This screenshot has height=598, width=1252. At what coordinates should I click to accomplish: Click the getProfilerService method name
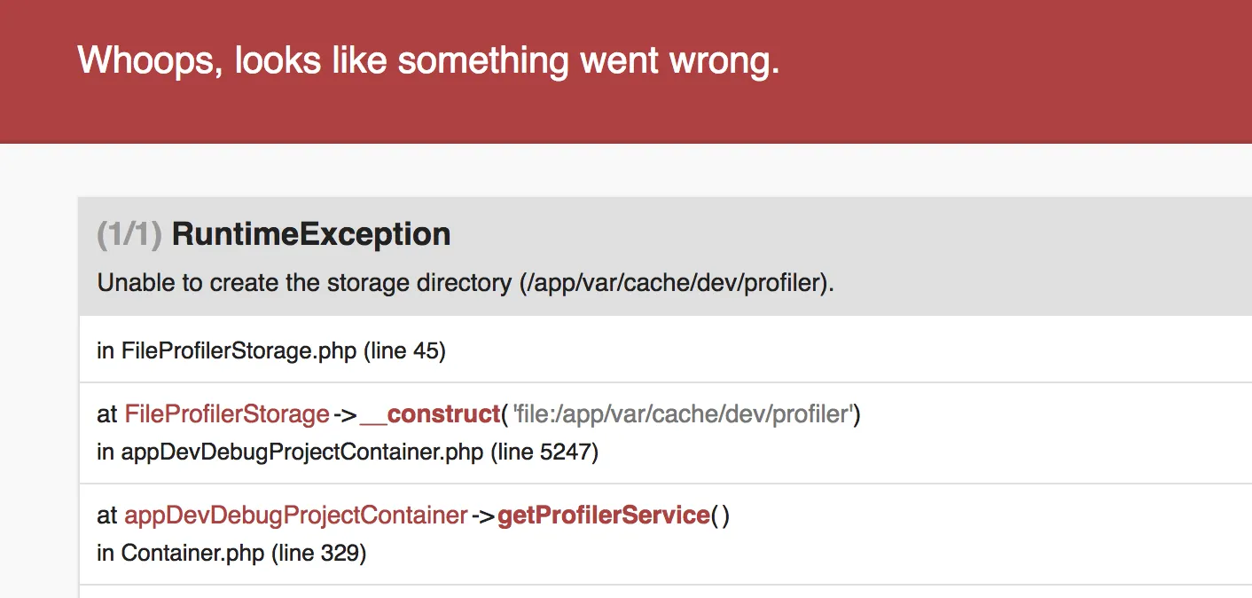coord(604,515)
